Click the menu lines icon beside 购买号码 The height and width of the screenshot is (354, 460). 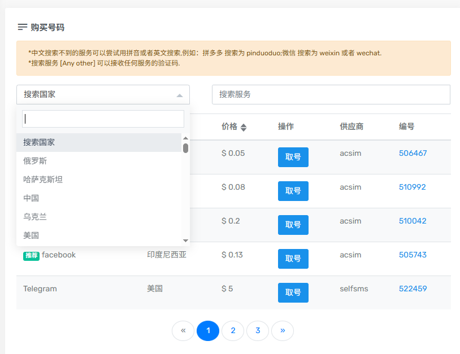23,27
